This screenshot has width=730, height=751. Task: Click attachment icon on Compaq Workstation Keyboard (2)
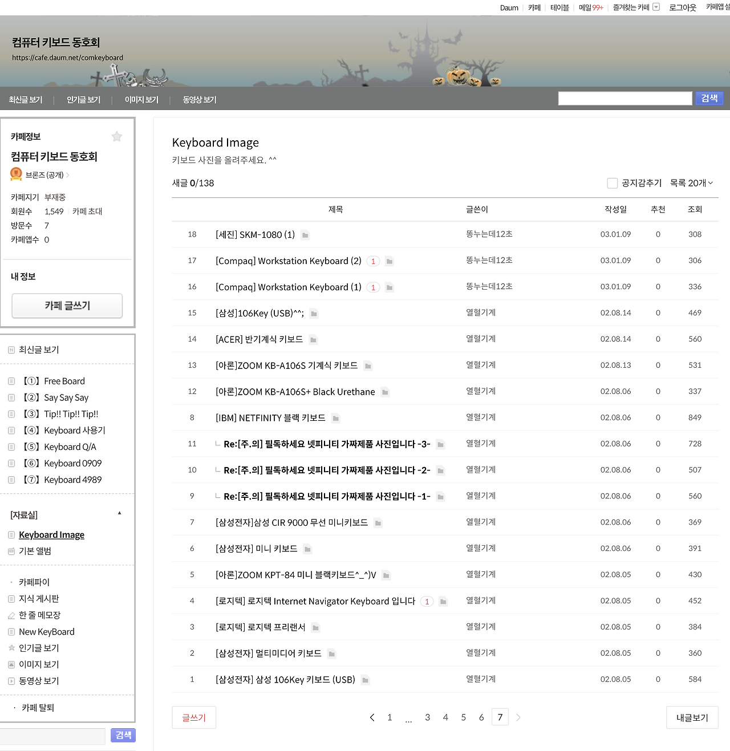point(390,261)
